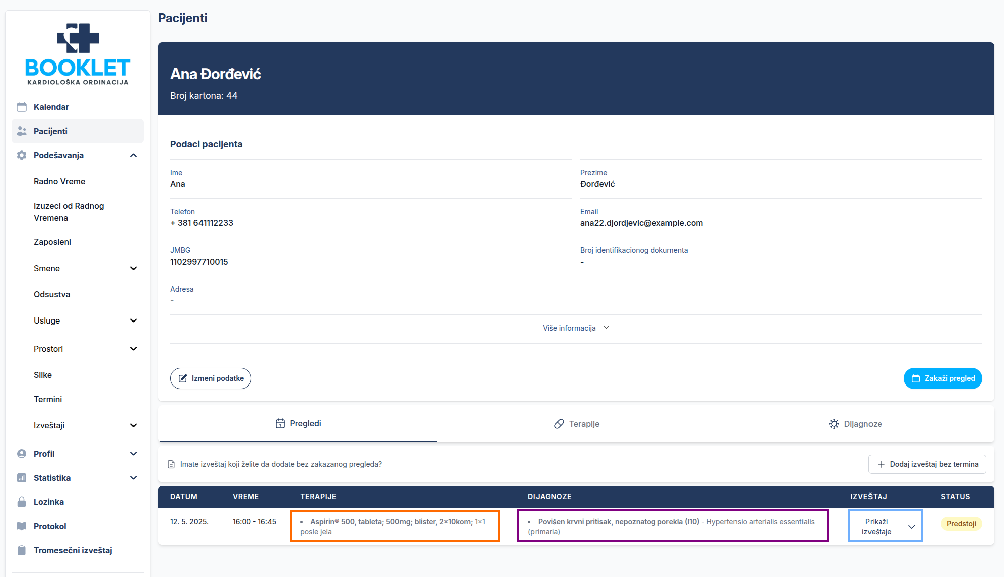The height and width of the screenshot is (577, 1004).
Task: Click the Izmeni podatke button
Action: 211,378
